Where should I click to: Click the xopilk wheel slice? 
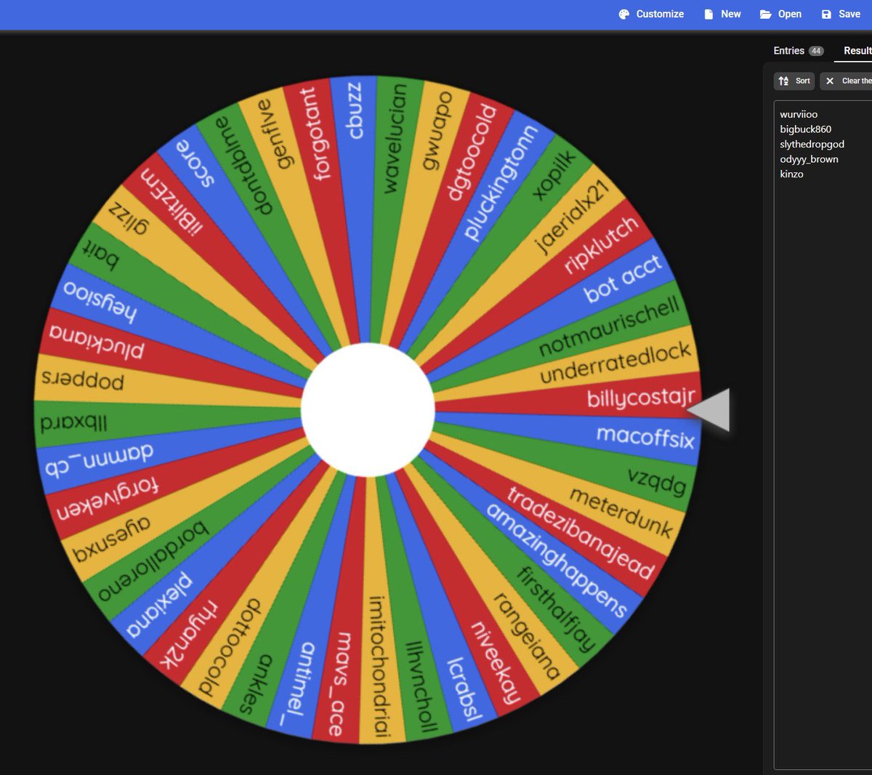tap(553, 175)
